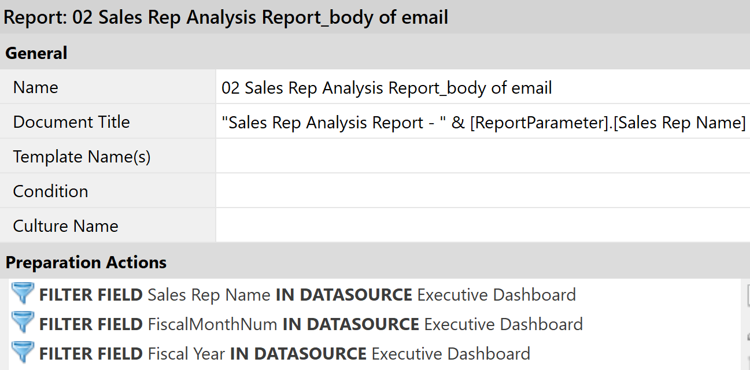Click the filter icon for Sales Rep Name

pyautogui.click(x=23, y=294)
